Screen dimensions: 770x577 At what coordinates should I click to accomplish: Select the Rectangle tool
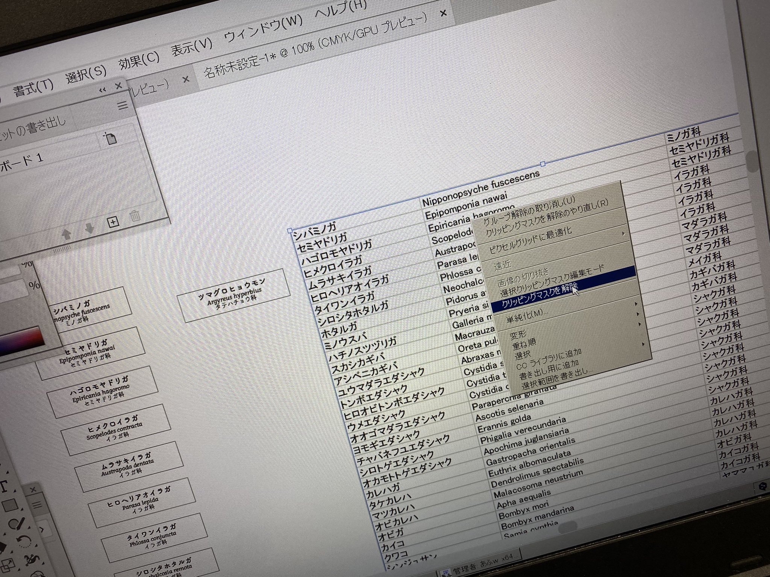click(10, 505)
